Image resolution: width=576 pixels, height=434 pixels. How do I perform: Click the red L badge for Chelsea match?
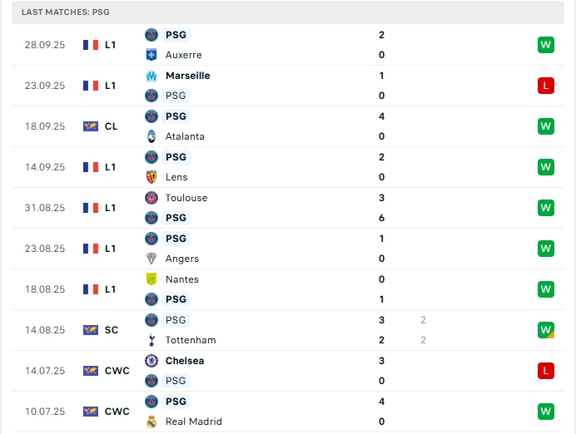[x=546, y=371]
